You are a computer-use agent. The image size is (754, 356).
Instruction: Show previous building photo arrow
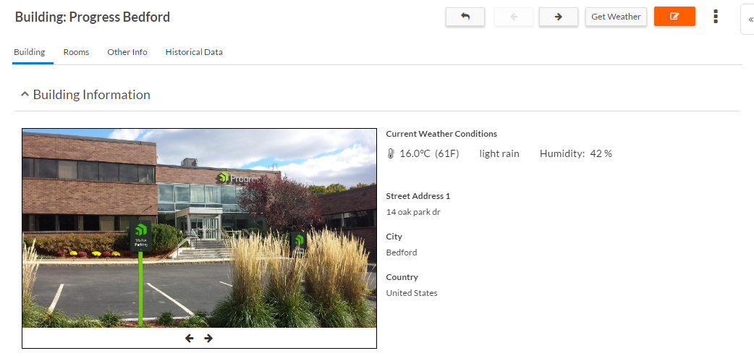190,338
